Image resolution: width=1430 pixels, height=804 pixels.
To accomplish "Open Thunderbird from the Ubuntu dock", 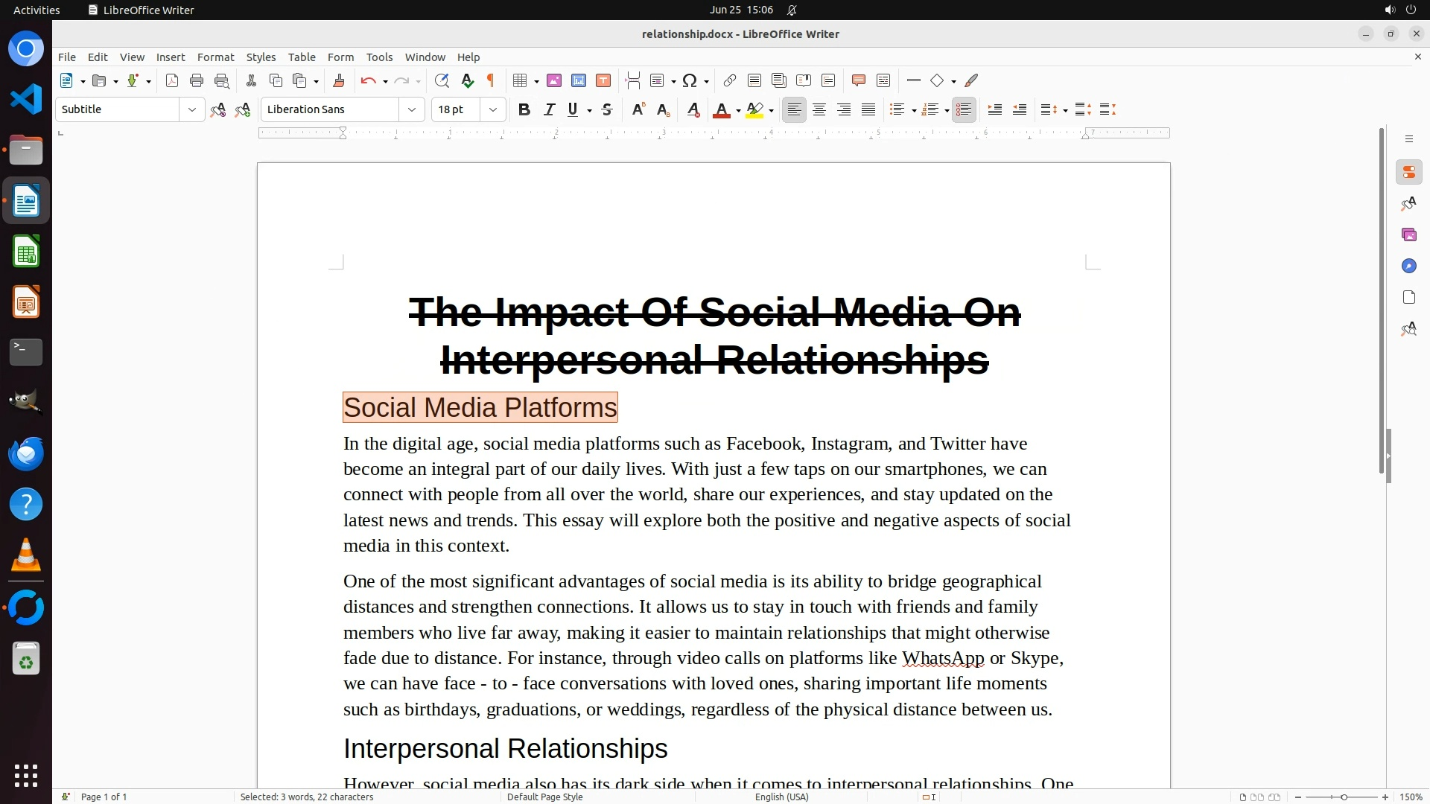I will 26,454.
